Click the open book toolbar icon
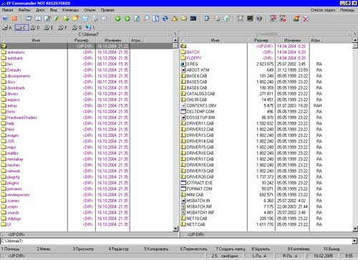This screenshot has width=358, height=260. (x=38, y=19)
